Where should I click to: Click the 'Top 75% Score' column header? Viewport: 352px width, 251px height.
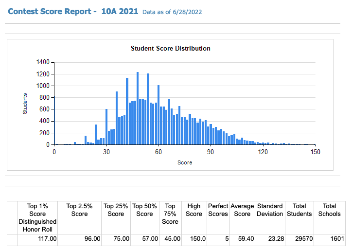pos(170,217)
